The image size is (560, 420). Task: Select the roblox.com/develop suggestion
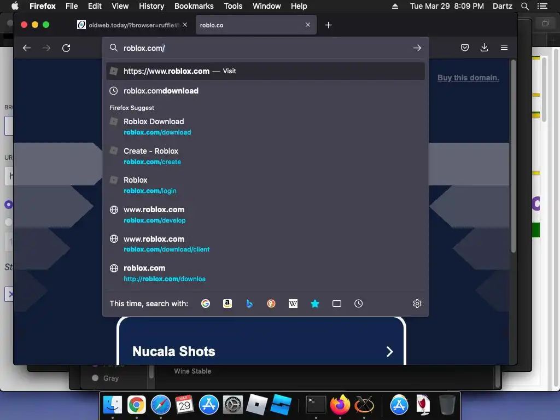(x=265, y=214)
